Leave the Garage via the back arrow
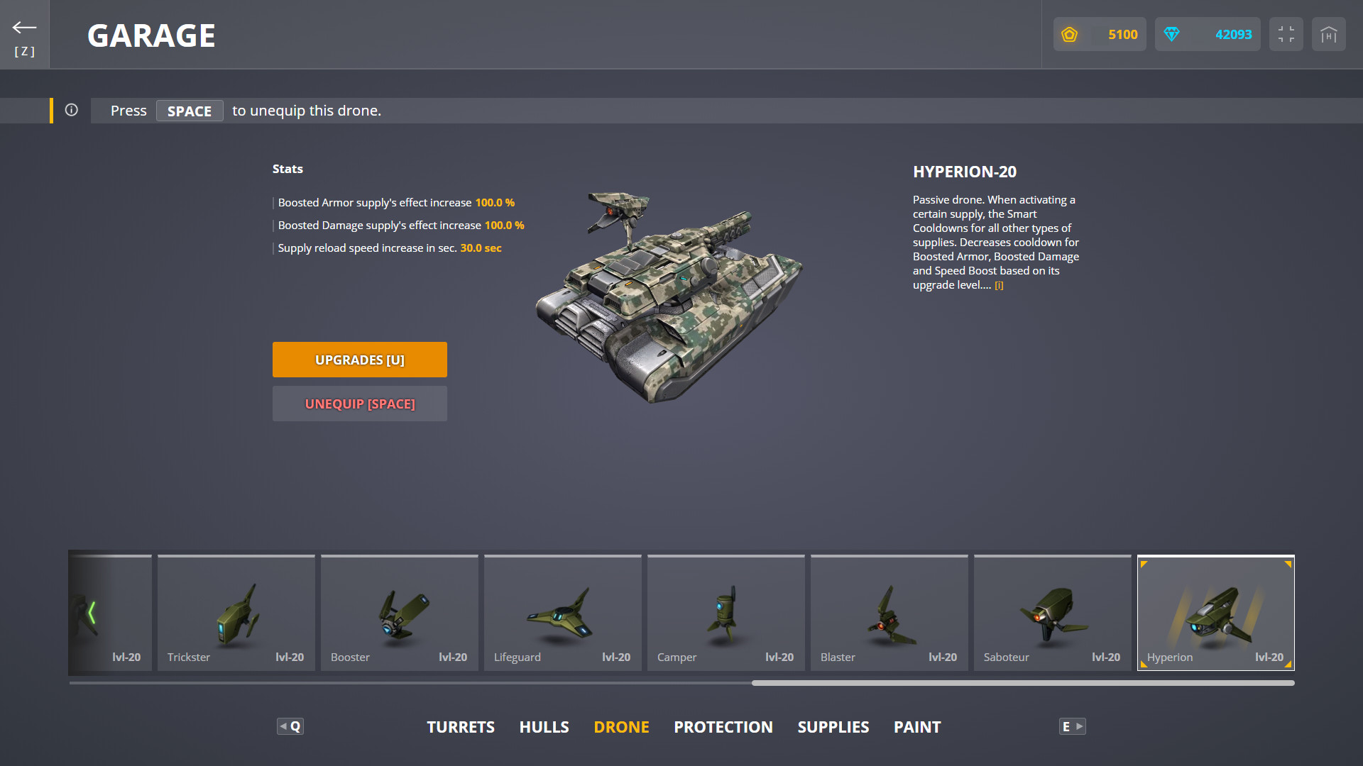 coord(23,28)
